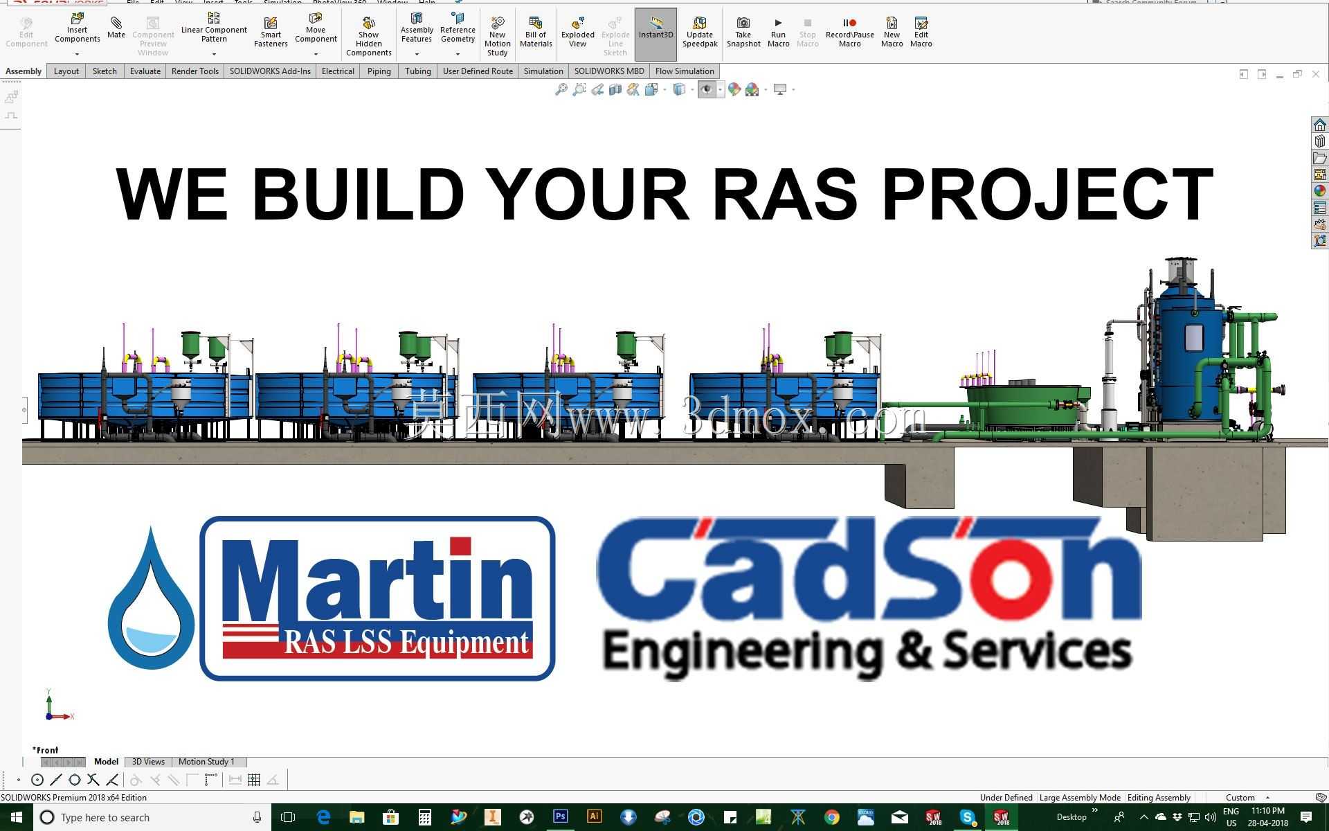Expand Assembly Features dropdown arrow
Screen dimensions: 1329x831
[x=417, y=54]
